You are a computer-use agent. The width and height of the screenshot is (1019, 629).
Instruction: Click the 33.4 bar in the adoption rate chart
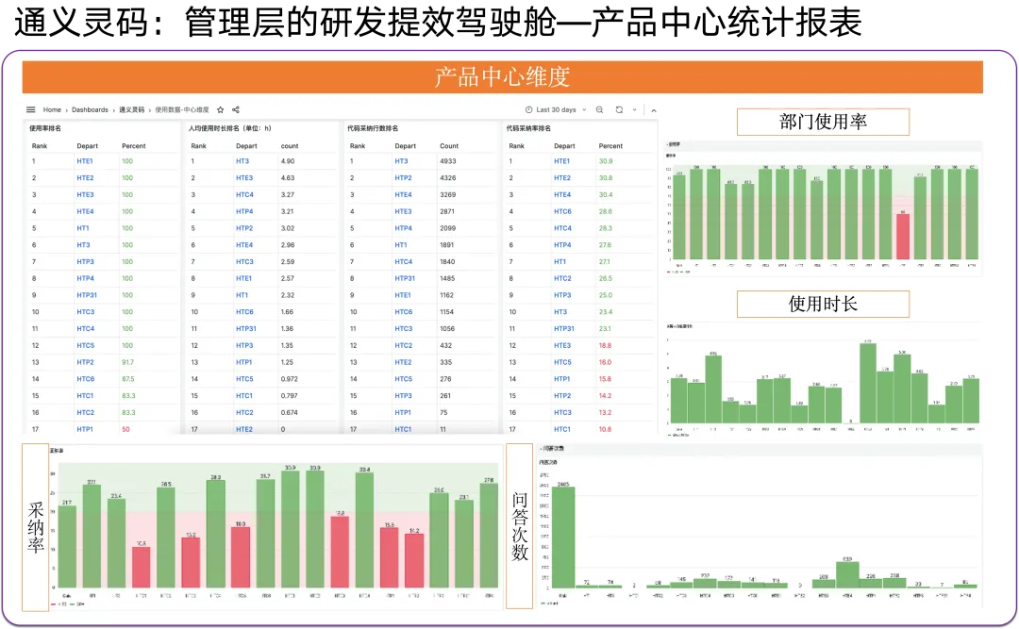click(x=364, y=530)
